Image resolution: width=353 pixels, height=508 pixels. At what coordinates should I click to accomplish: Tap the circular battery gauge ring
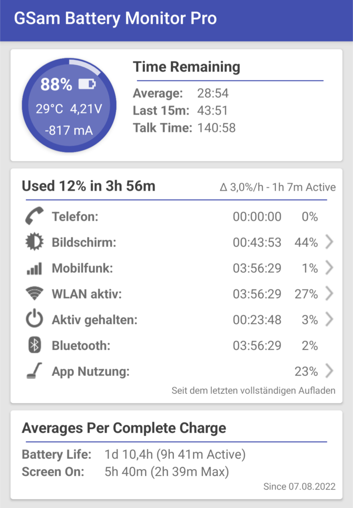pos(69,105)
